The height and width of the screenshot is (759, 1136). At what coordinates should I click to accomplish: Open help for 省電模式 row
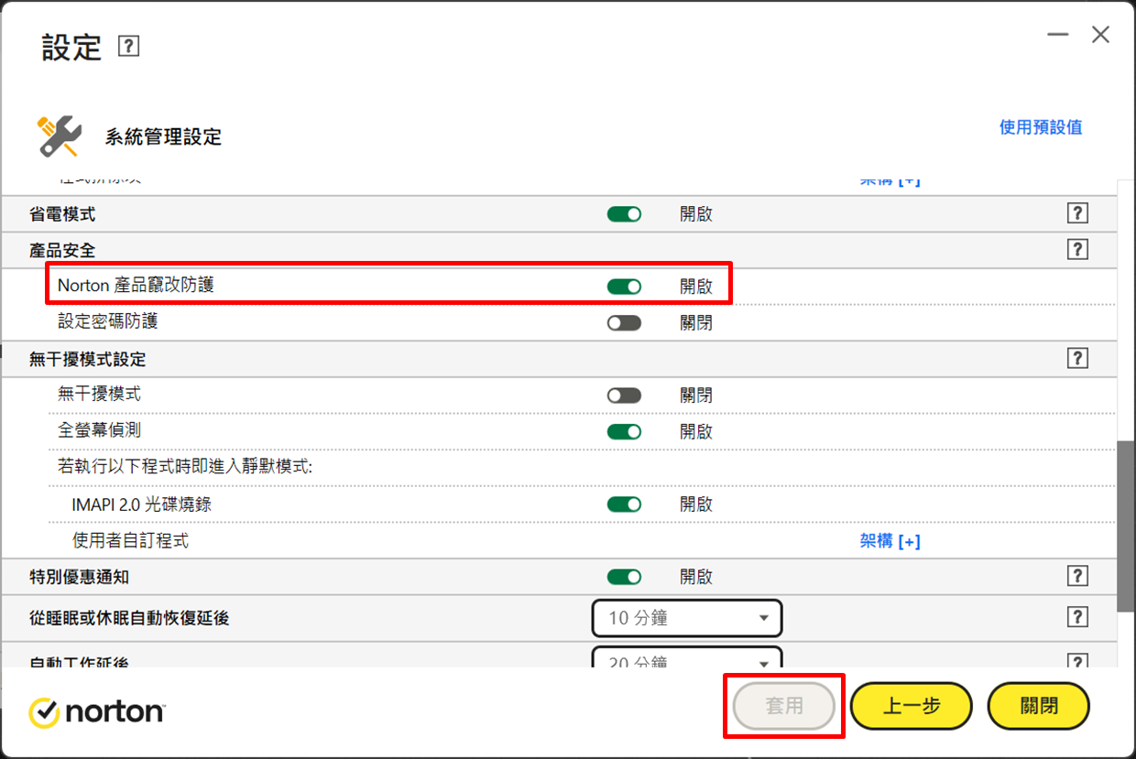[x=1077, y=213]
